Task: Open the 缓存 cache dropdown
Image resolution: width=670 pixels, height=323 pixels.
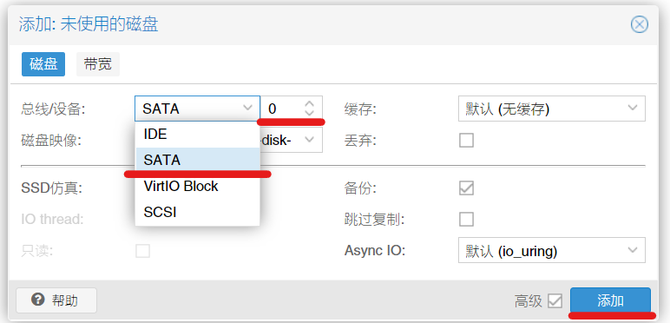Action: [x=551, y=109]
